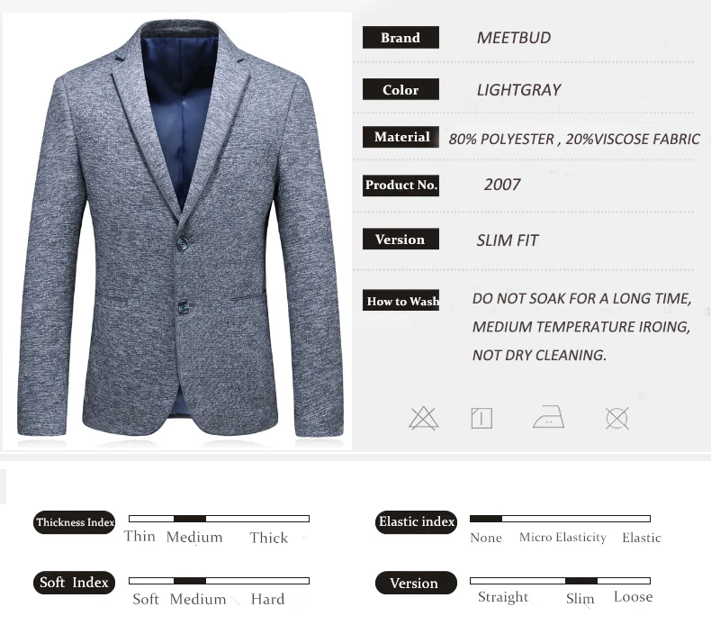Click the lower button on the blazer

click(x=184, y=307)
